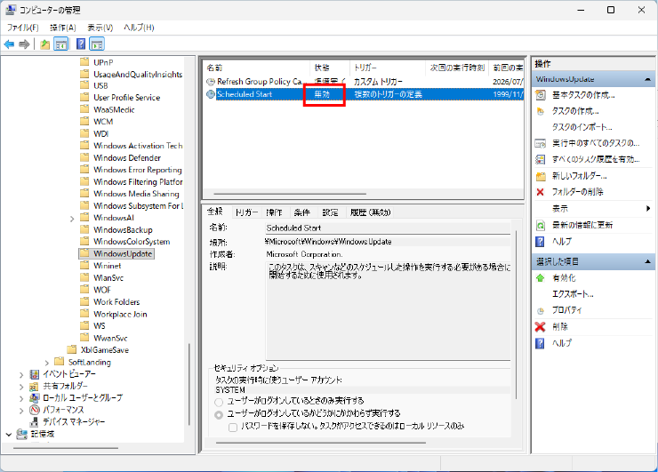Screen dimensions: 658x472
Task: Click the ヘルプ icon under WindowsUpdate actions
Action: click(540, 242)
